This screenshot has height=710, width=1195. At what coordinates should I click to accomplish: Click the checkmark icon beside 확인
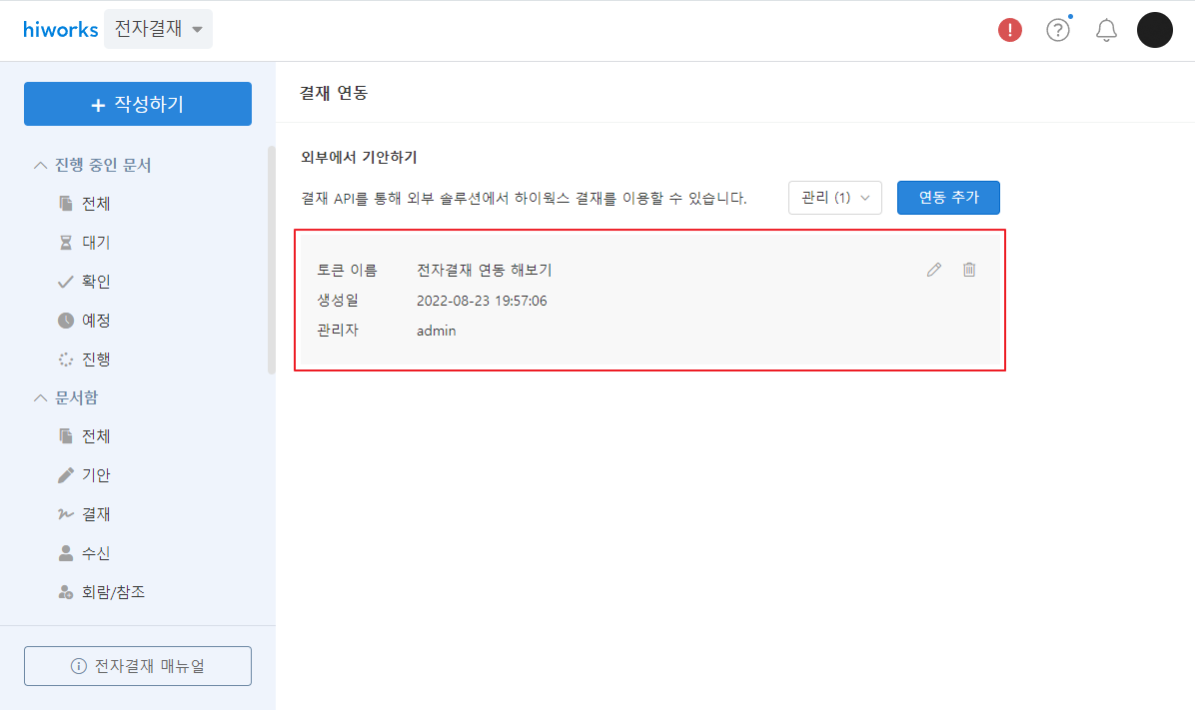[66, 282]
